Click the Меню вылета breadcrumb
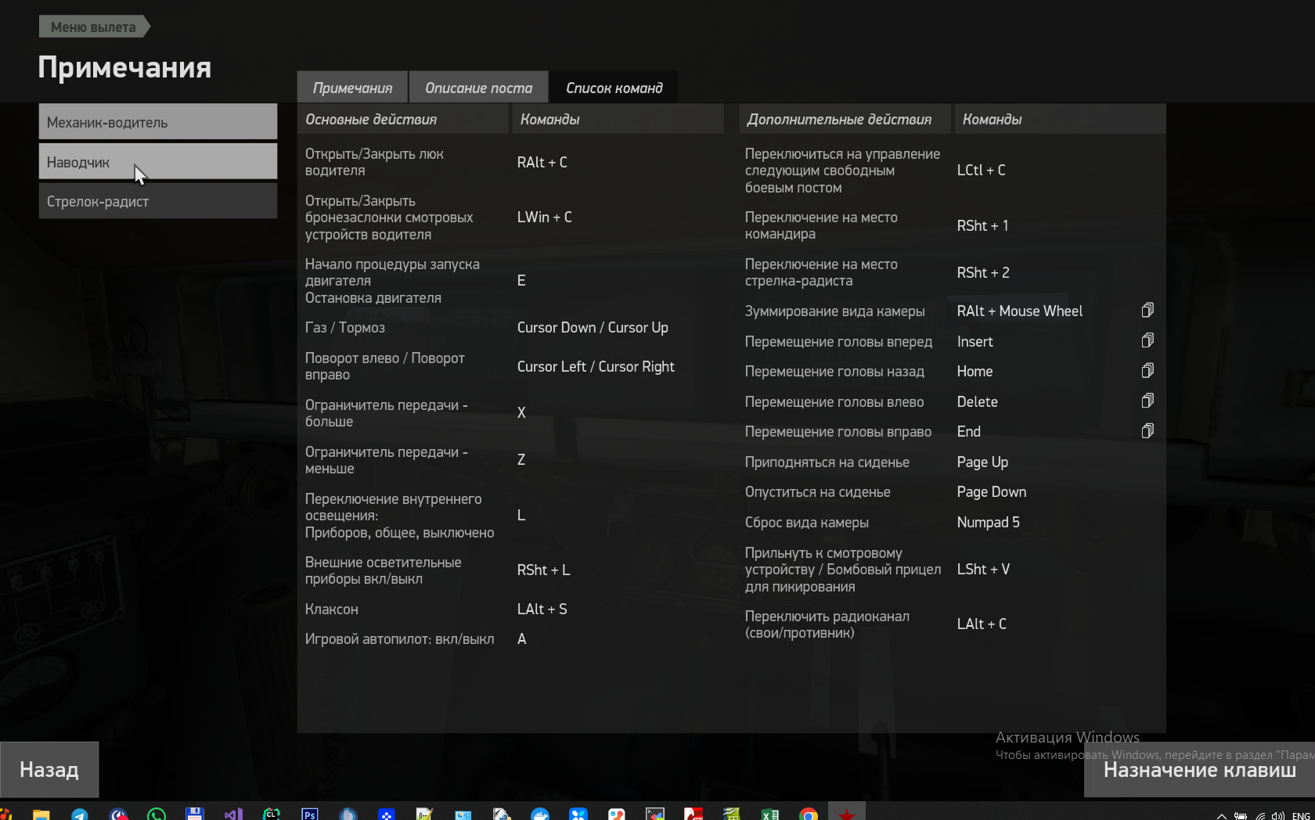This screenshot has width=1315, height=820. click(93, 27)
